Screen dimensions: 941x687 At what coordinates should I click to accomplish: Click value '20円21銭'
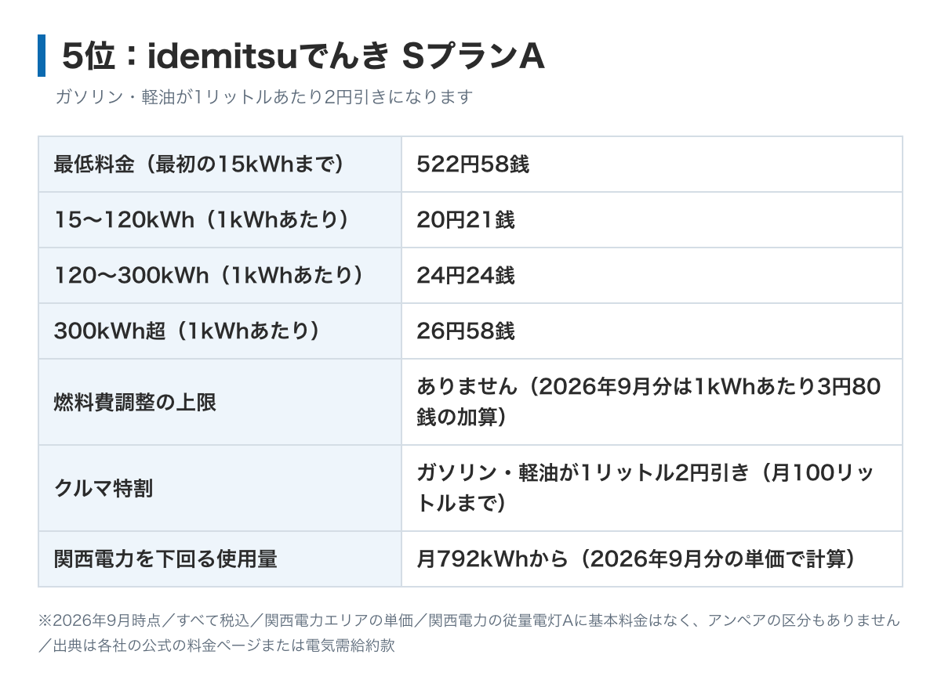466,220
